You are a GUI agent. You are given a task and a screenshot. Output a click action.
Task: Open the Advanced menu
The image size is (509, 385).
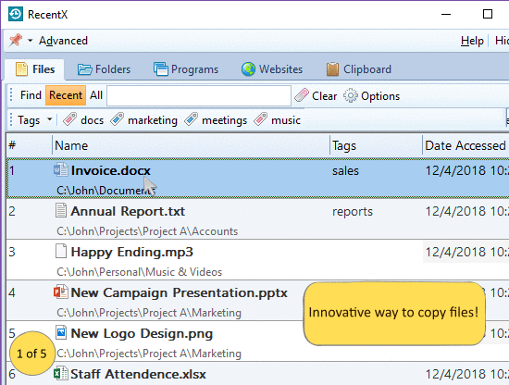(x=63, y=41)
